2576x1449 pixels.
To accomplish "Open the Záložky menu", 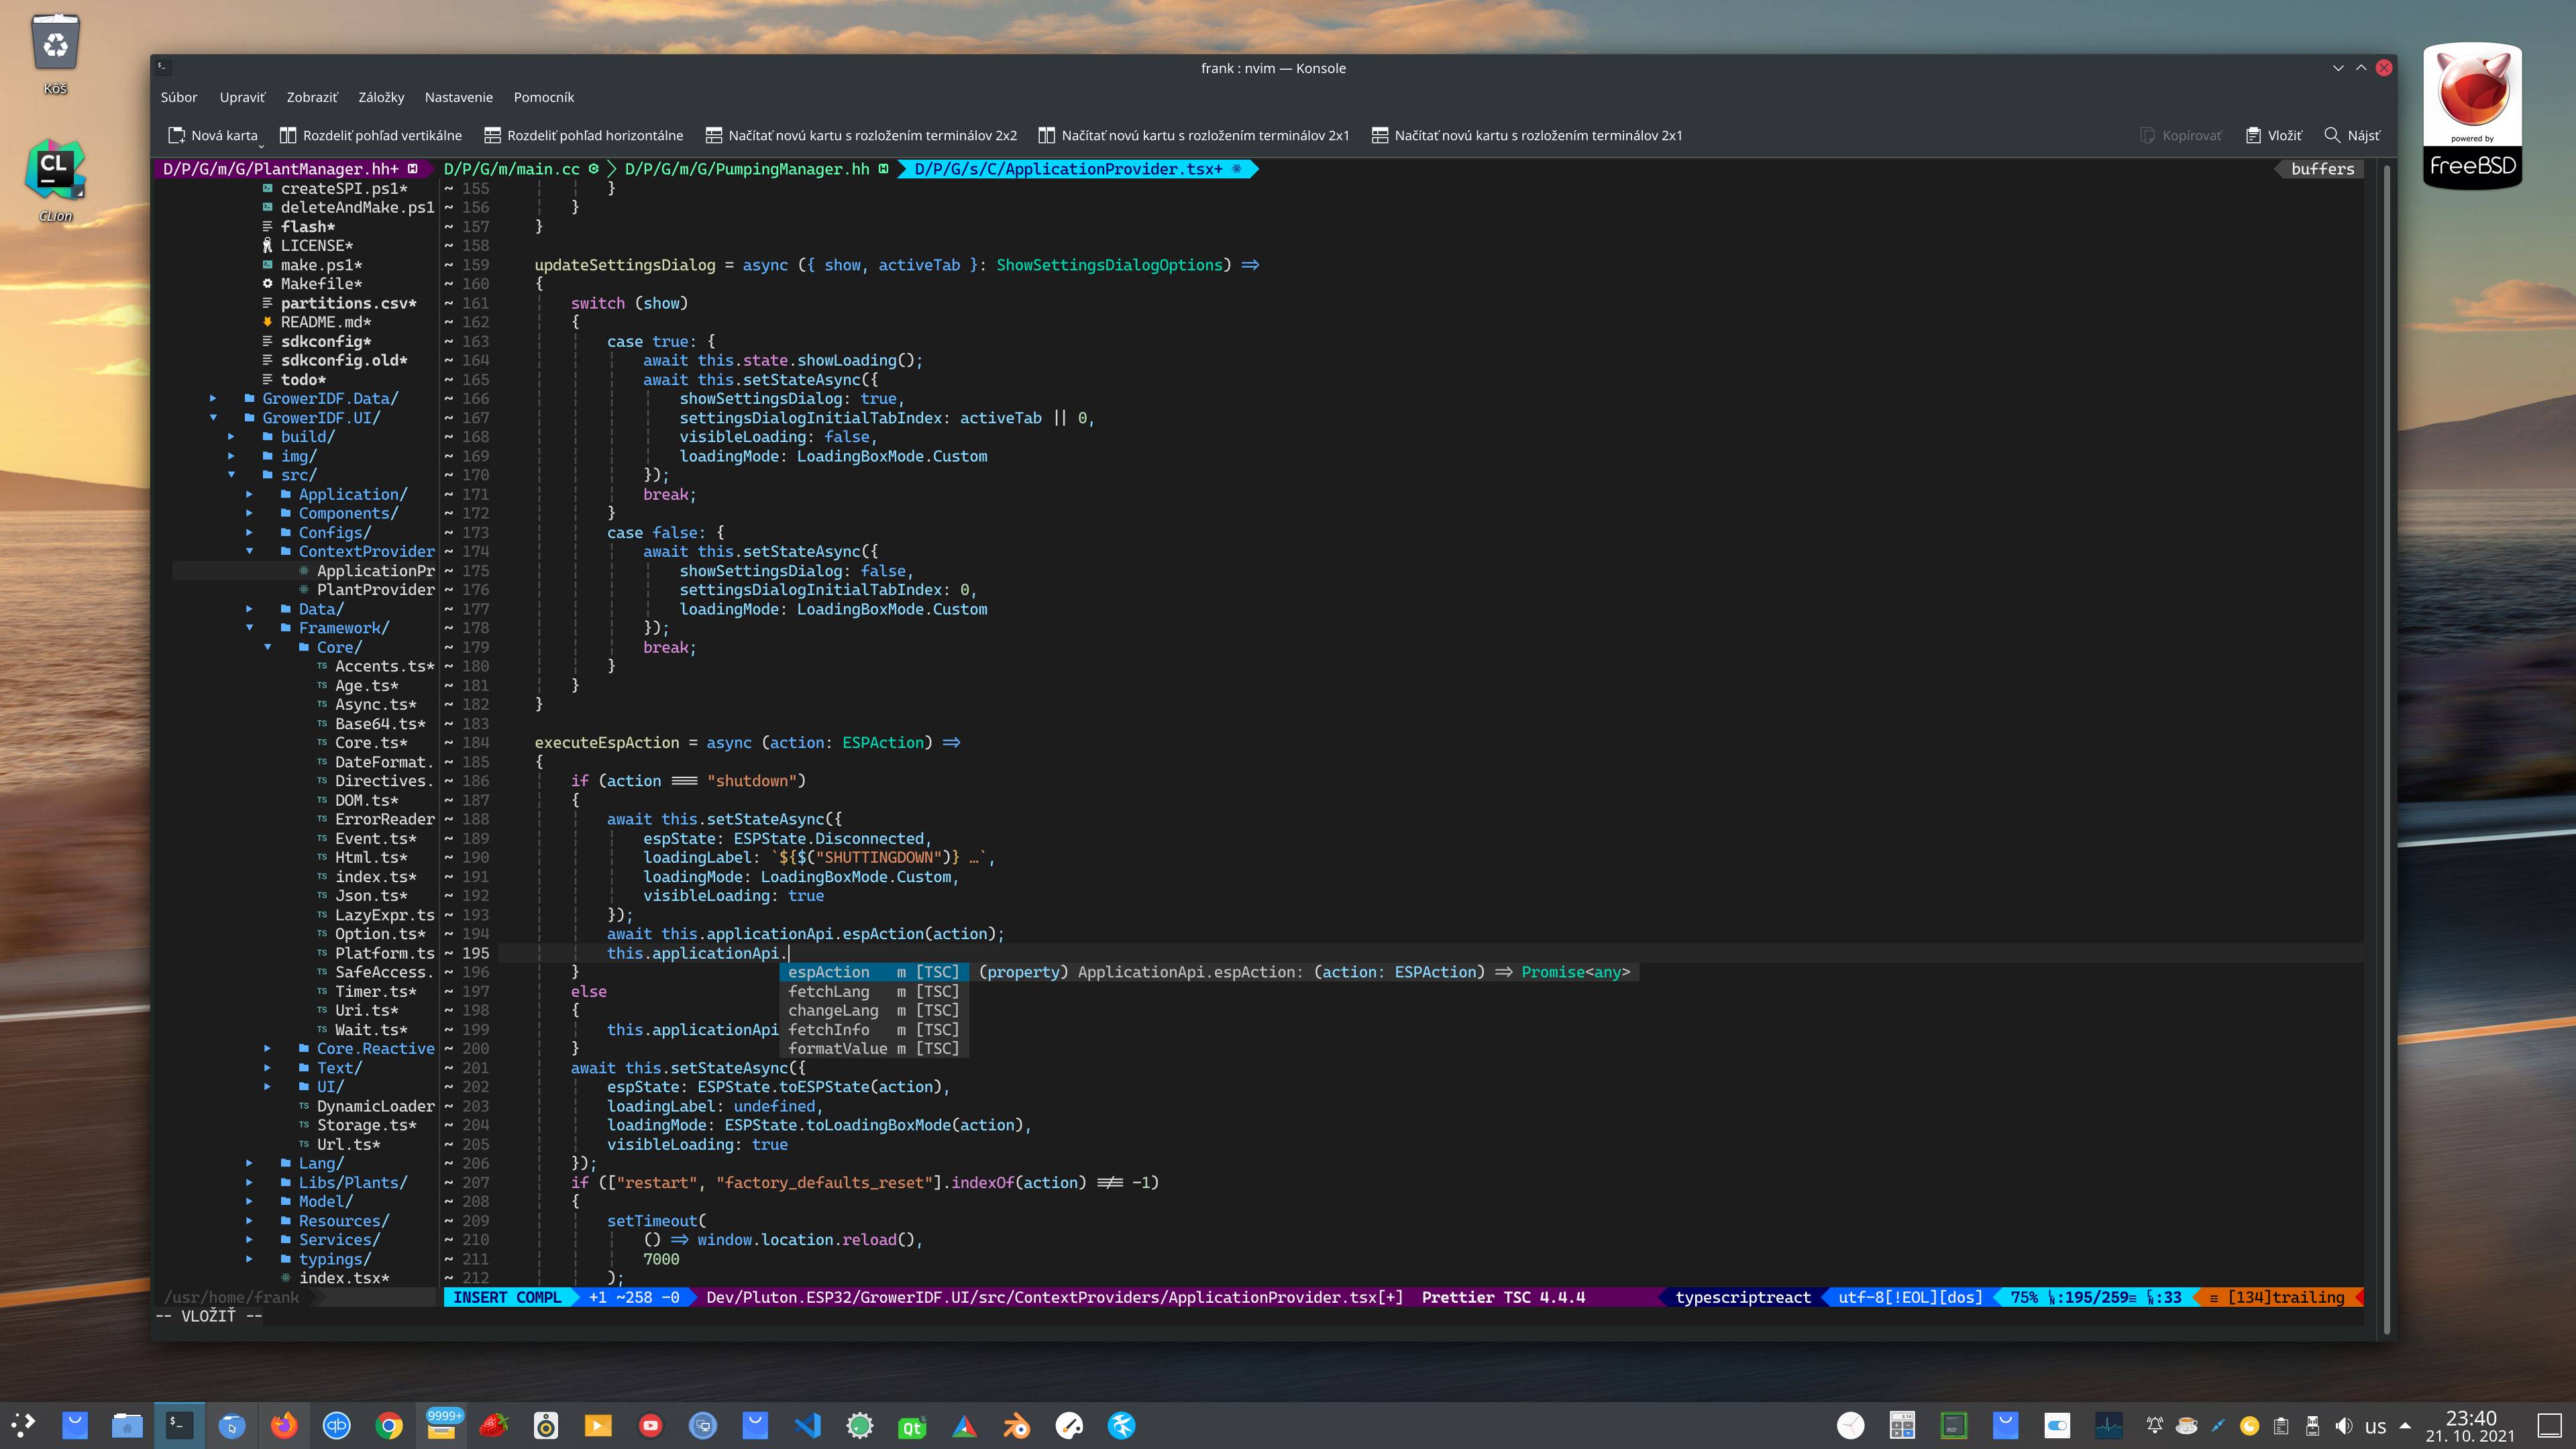I will (x=381, y=97).
